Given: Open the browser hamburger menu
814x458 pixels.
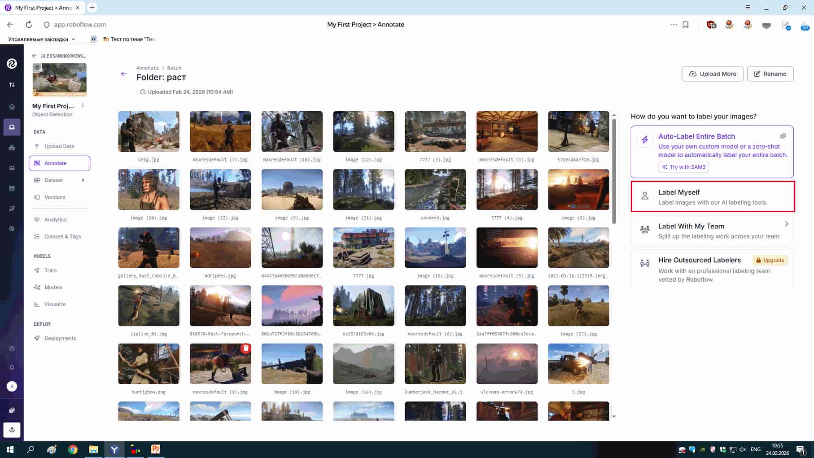Looking at the screenshot, I should point(748,7).
